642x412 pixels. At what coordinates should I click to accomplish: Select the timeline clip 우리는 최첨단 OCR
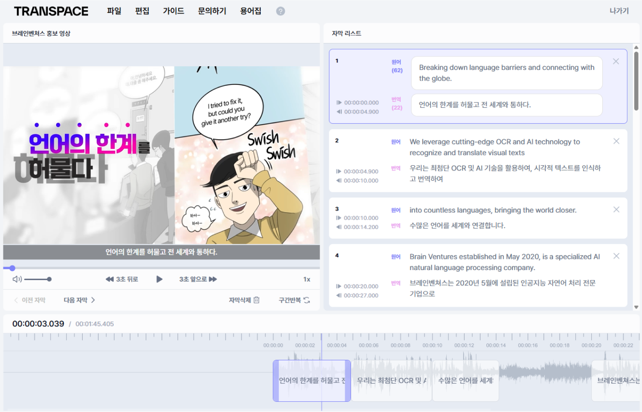(391, 381)
